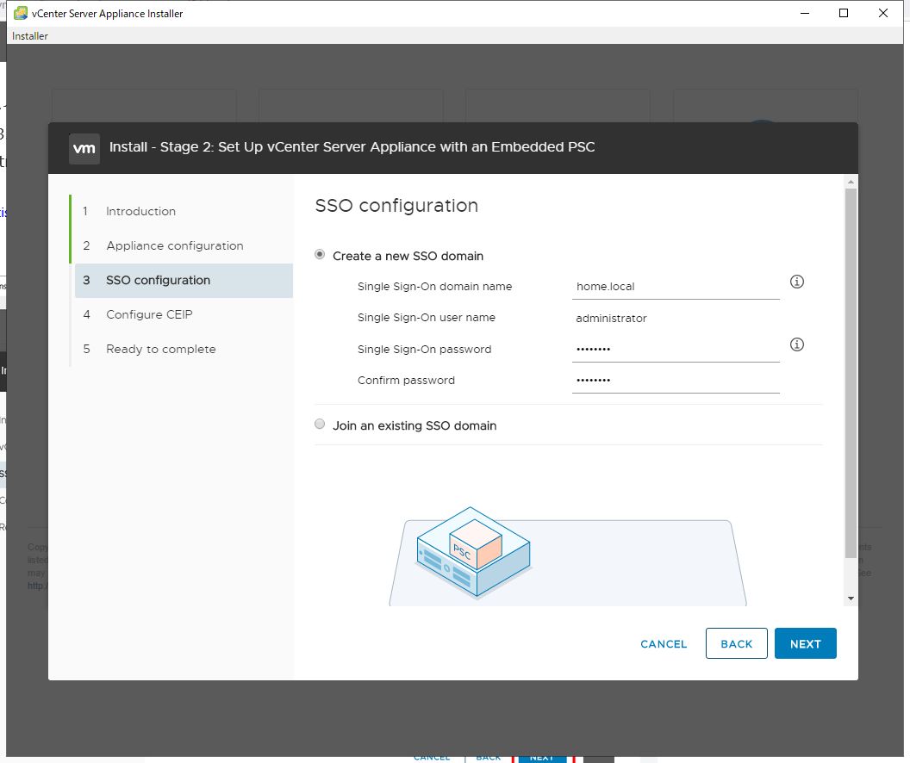The height and width of the screenshot is (763, 910).
Task: Click the vCenter installer title bar icon
Action: coord(21,13)
